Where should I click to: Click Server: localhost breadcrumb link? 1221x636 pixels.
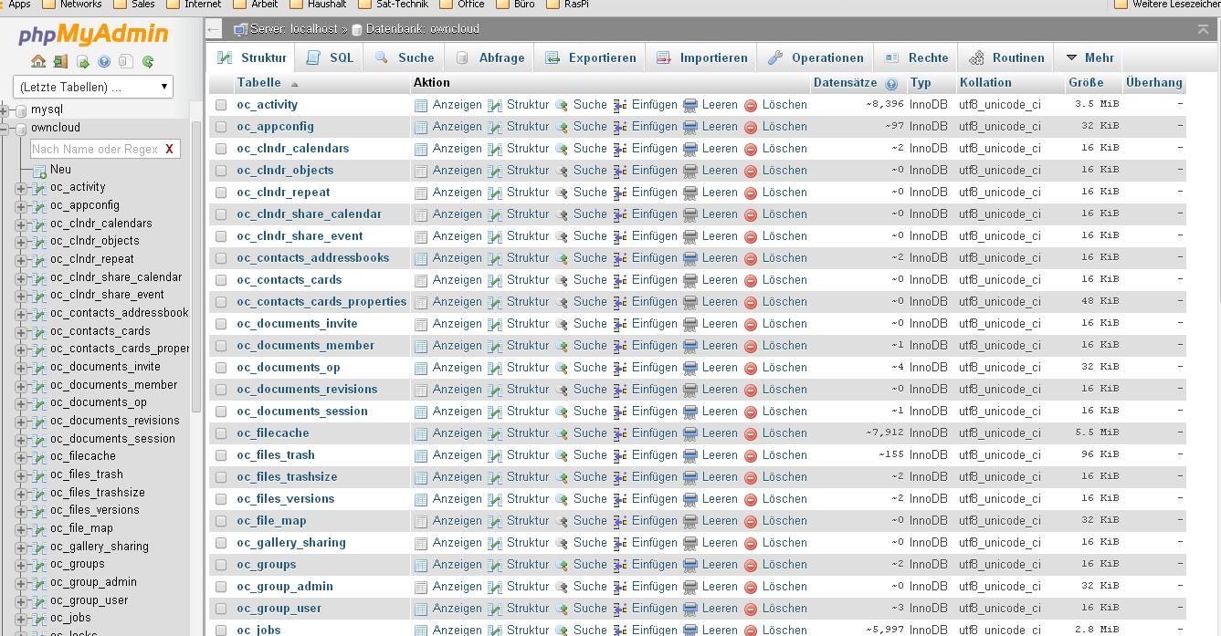coord(293,29)
